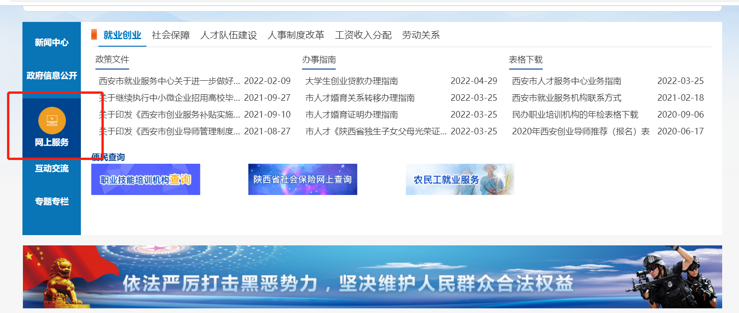
Task: Open 关于印发《西安市创业导师管理制度 link
Action: click(169, 132)
